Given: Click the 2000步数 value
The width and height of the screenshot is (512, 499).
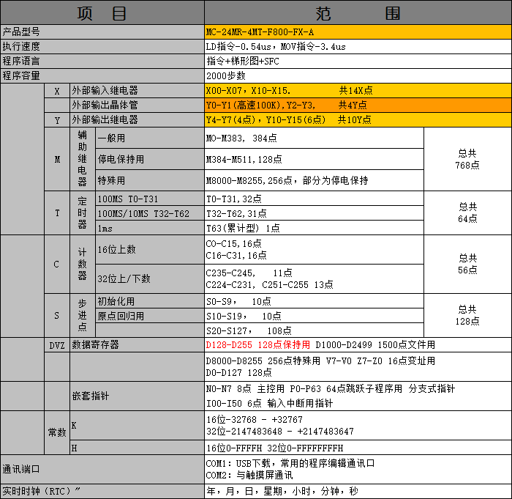Looking at the screenshot, I should click(358, 75).
